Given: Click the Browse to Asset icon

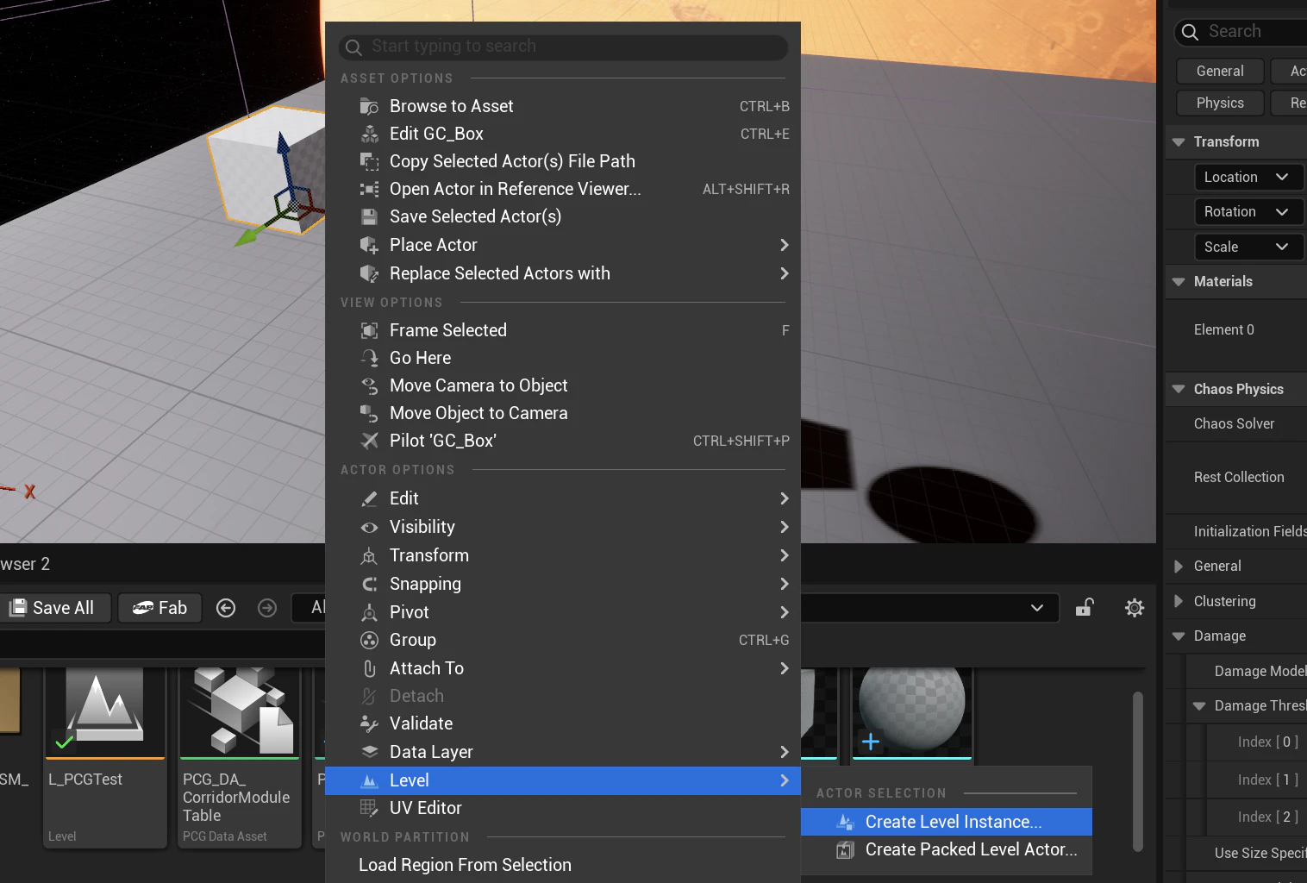Looking at the screenshot, I should pyautogui.click(x=369, y=106).
